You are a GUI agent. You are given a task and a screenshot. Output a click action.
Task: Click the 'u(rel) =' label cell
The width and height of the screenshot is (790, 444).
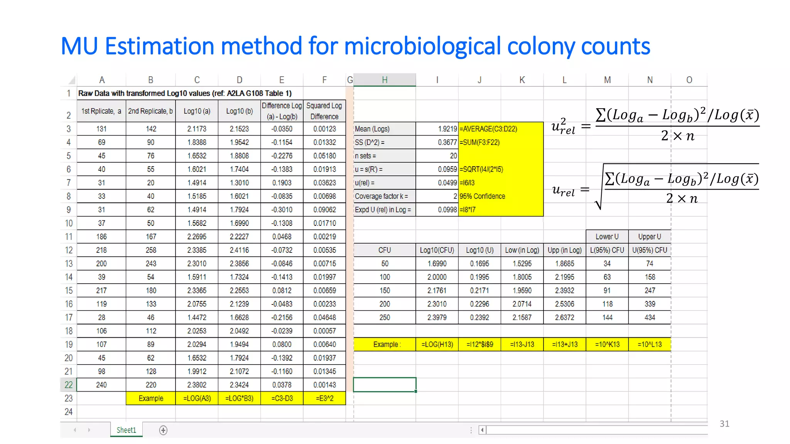(x=385, y=183)
